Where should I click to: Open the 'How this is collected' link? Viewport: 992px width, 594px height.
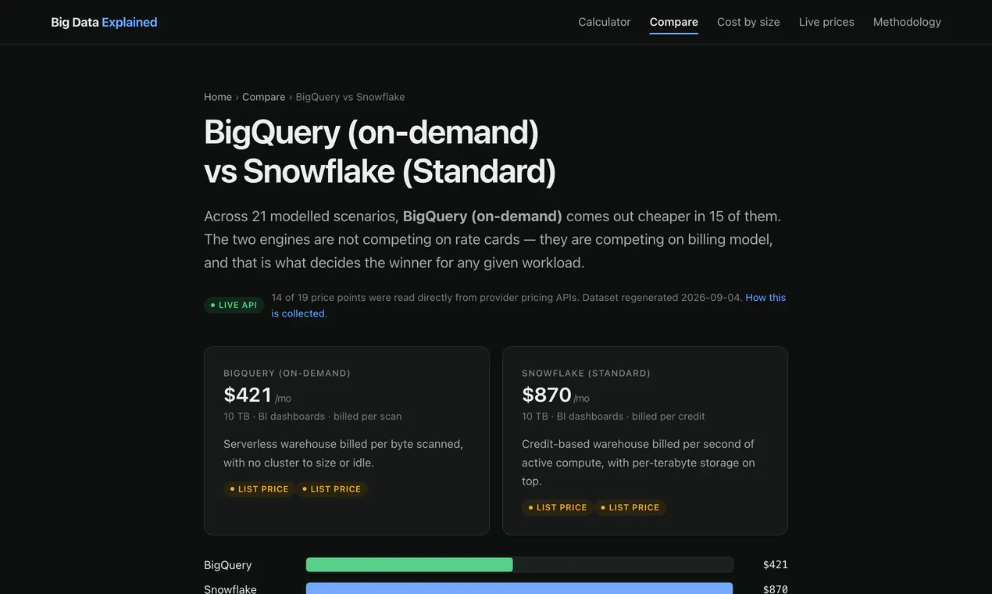pos(765,298)
